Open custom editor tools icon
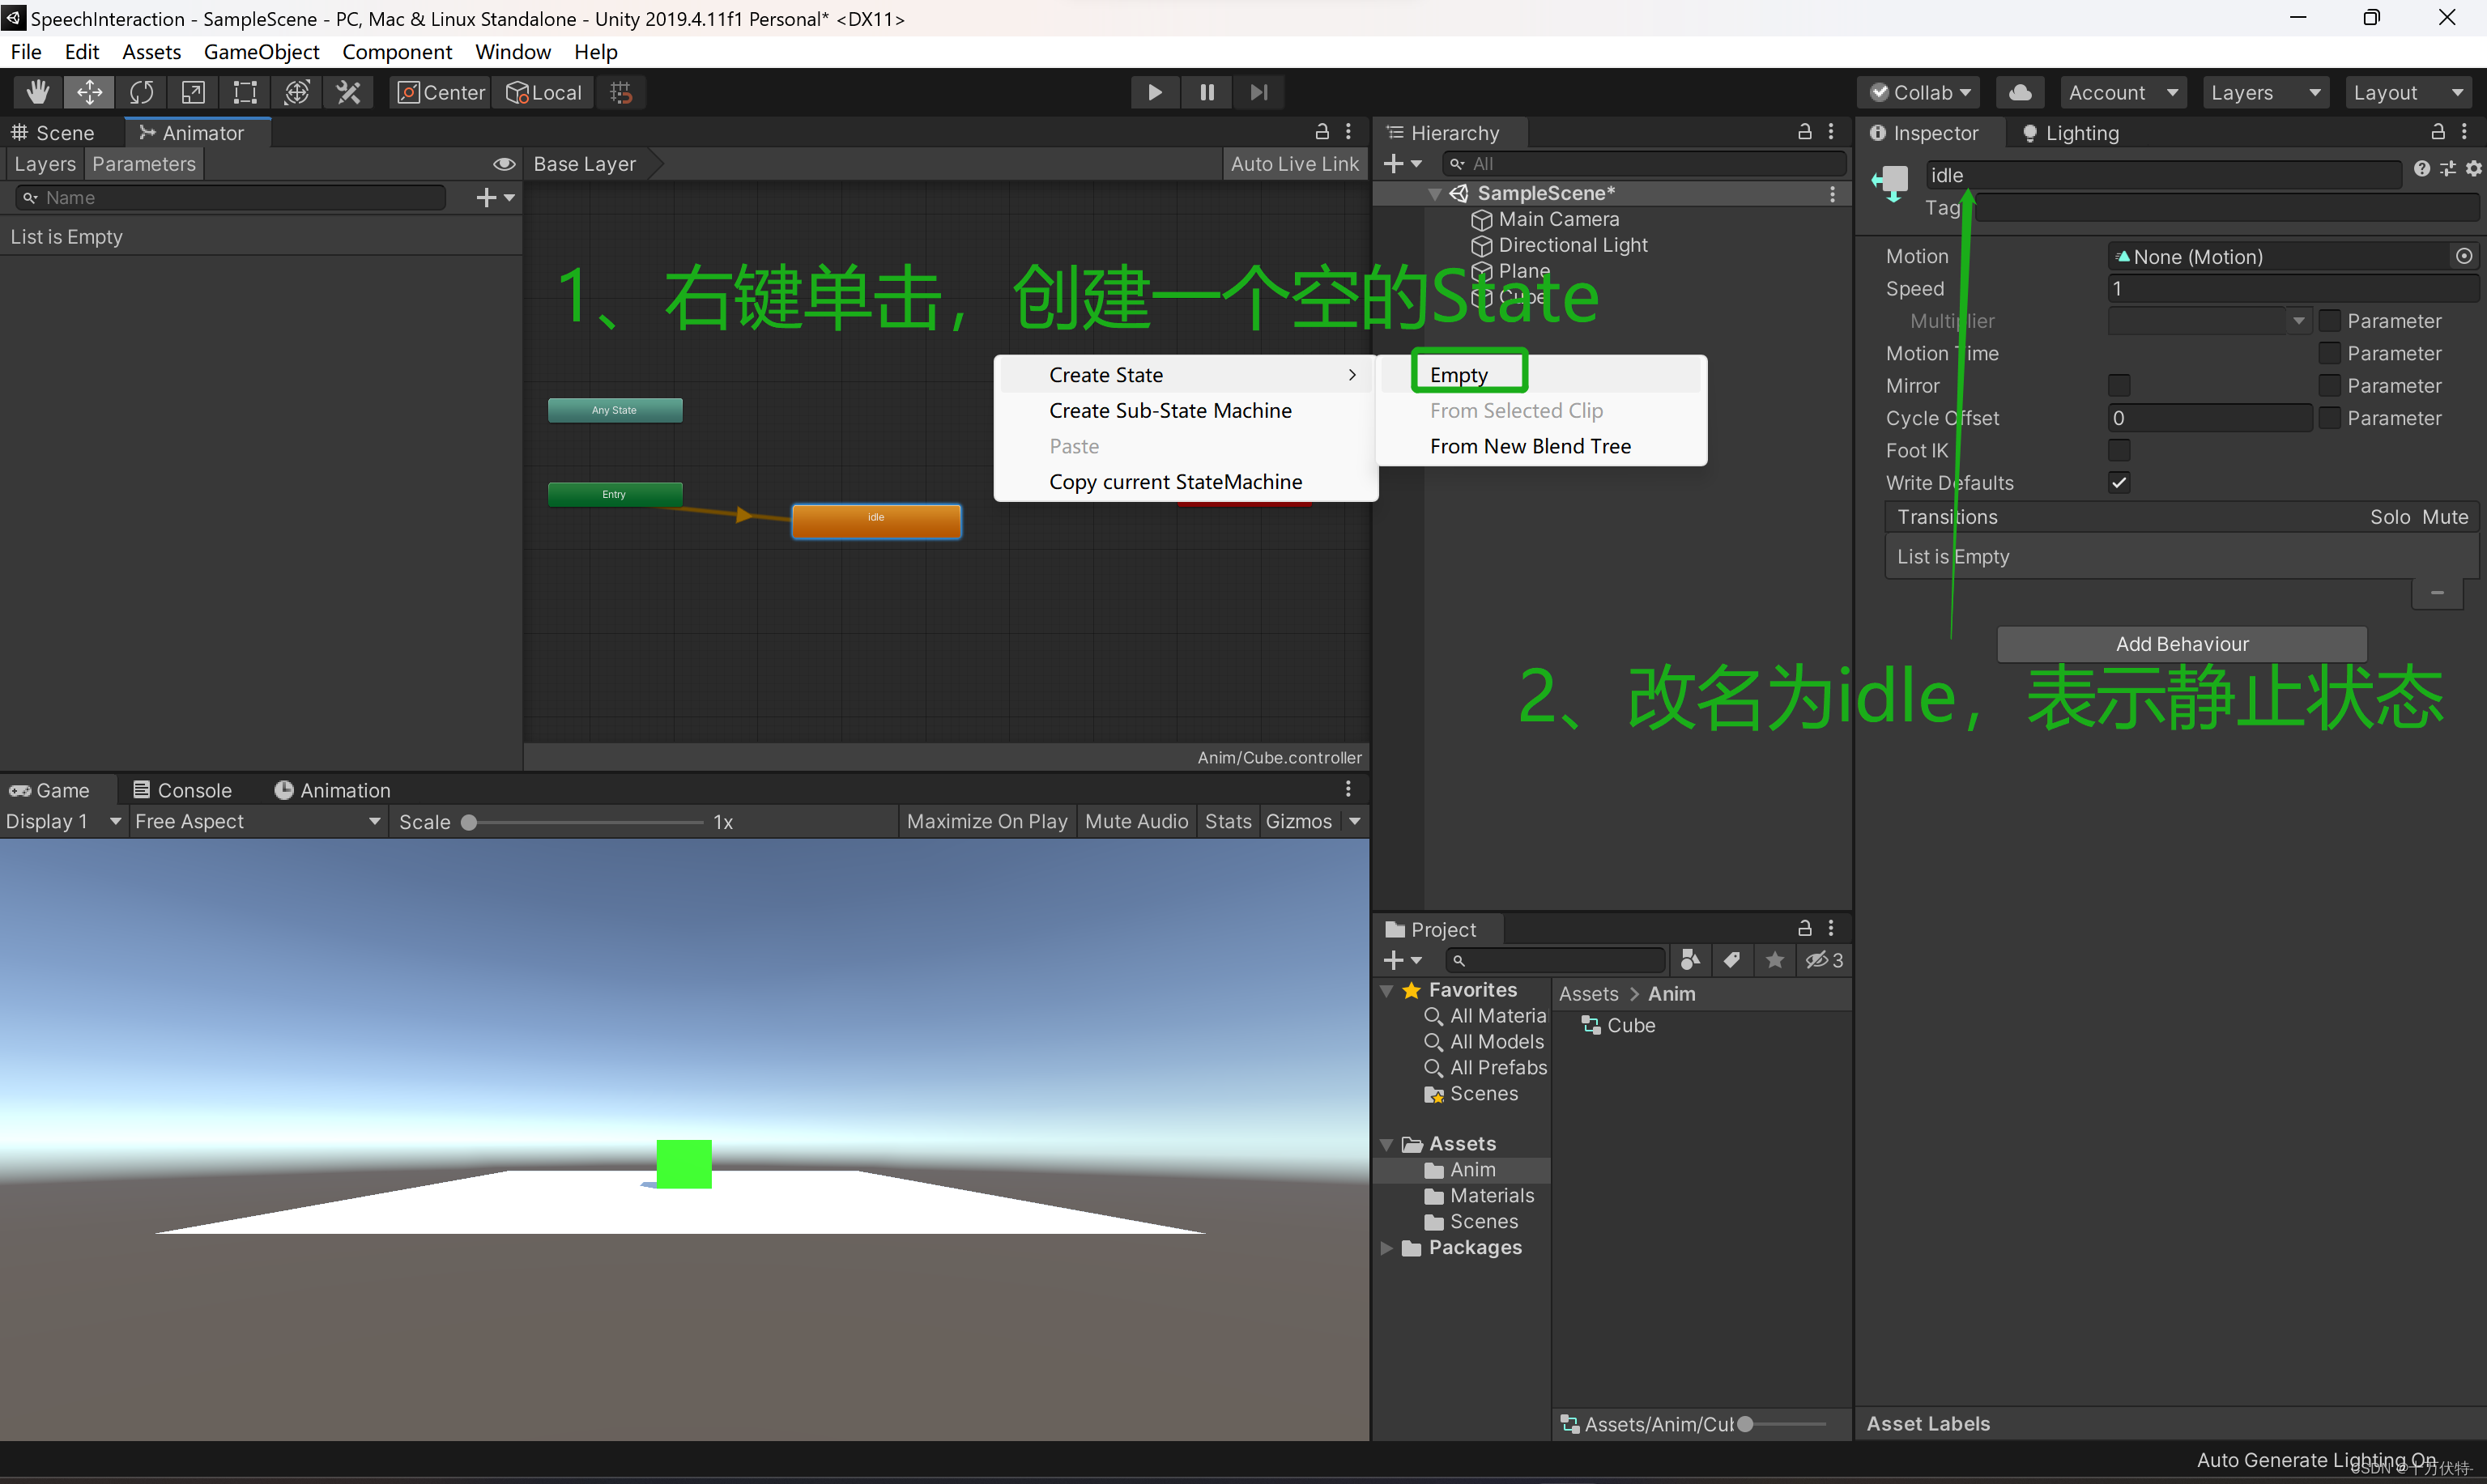The image size is (2487, 1484). pos(348,92)
